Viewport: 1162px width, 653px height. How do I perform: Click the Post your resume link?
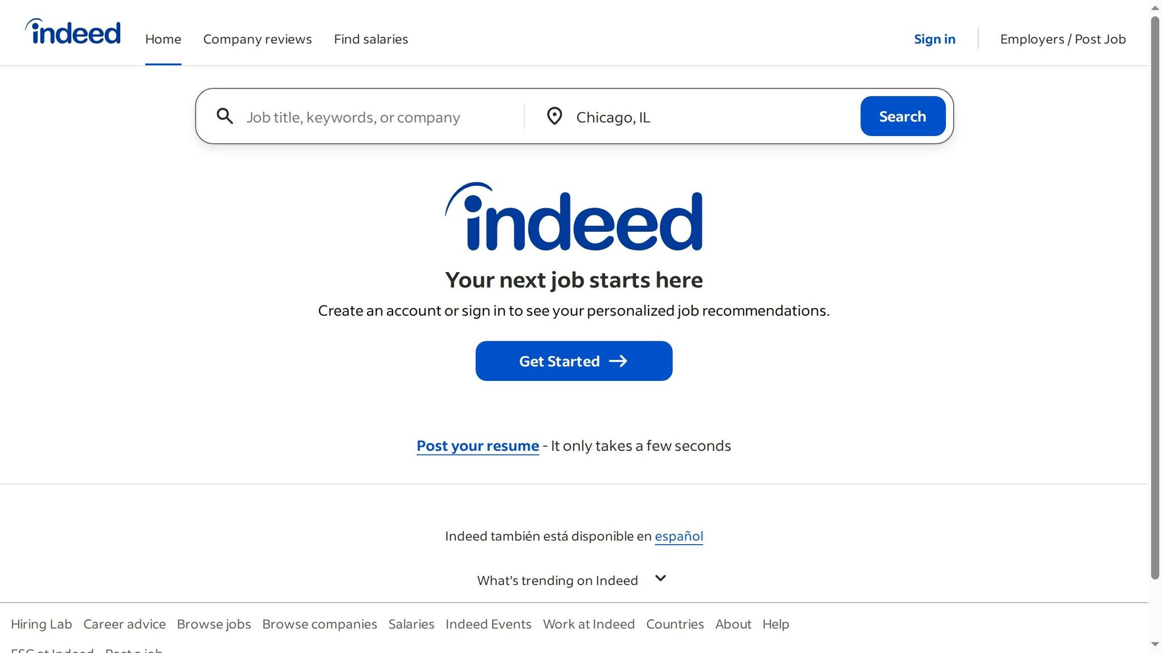pos(478,446)
